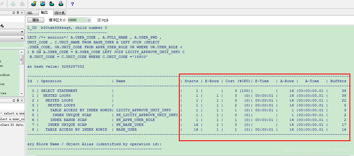Select the 'eclare b1 date;' window list entry
Screen dimensions: 354x156
click(x=12, y=125)
